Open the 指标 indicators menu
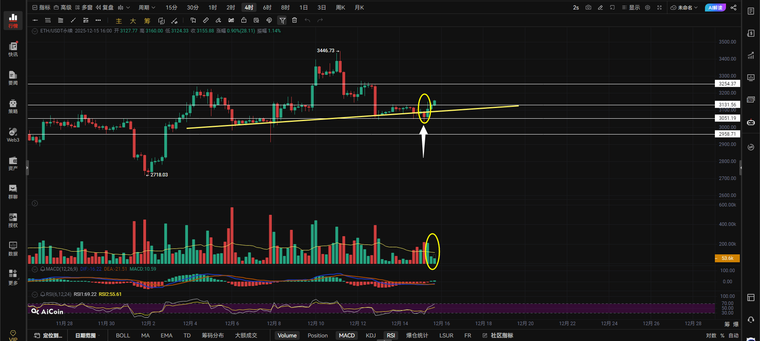The height and width of the screenshot is (341, 760). point(41,8)
